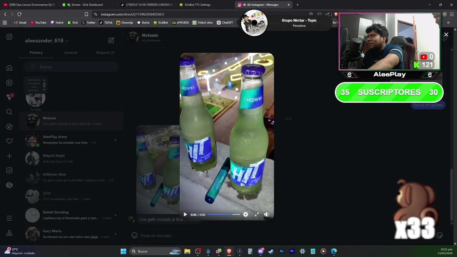This screenshot has width=457, height=257.
Task: Open the Windows Start menu
Action: coord(123,251)
